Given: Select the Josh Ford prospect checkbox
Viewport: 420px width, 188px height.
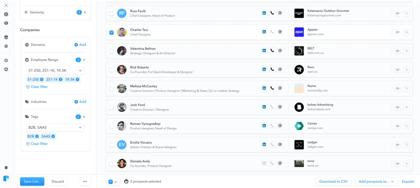Looking at the screenshot, I should tap(111, 108).
